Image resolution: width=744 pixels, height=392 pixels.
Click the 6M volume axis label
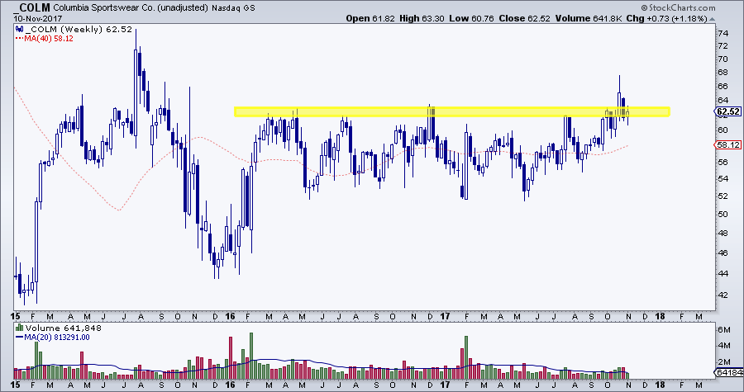coord(723,329)
